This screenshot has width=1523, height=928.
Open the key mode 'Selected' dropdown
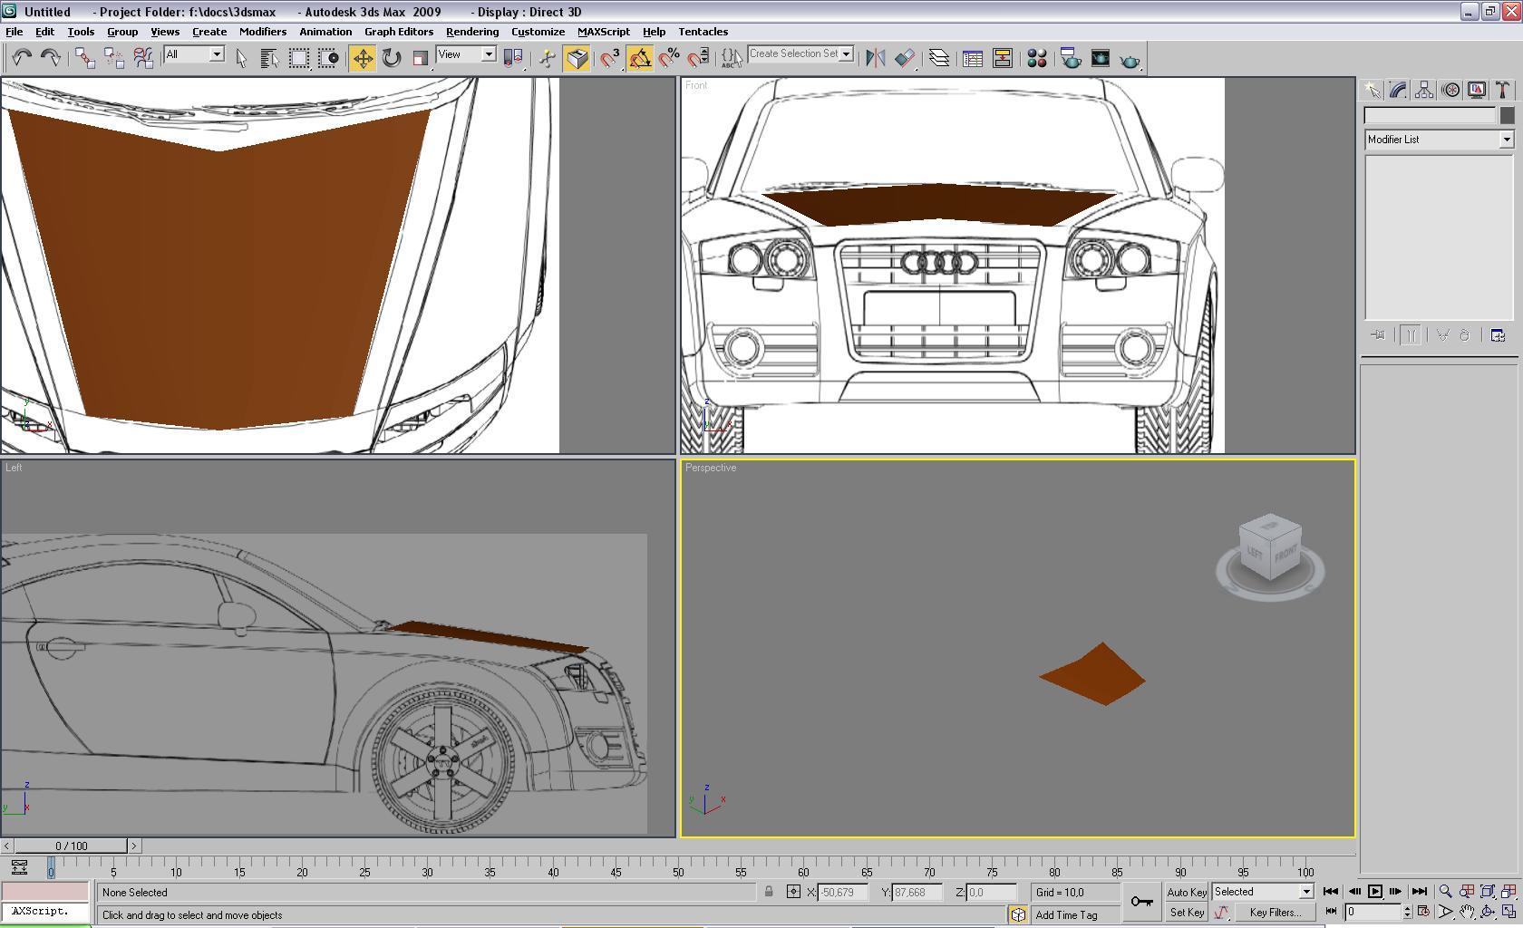coord(1263,892)
